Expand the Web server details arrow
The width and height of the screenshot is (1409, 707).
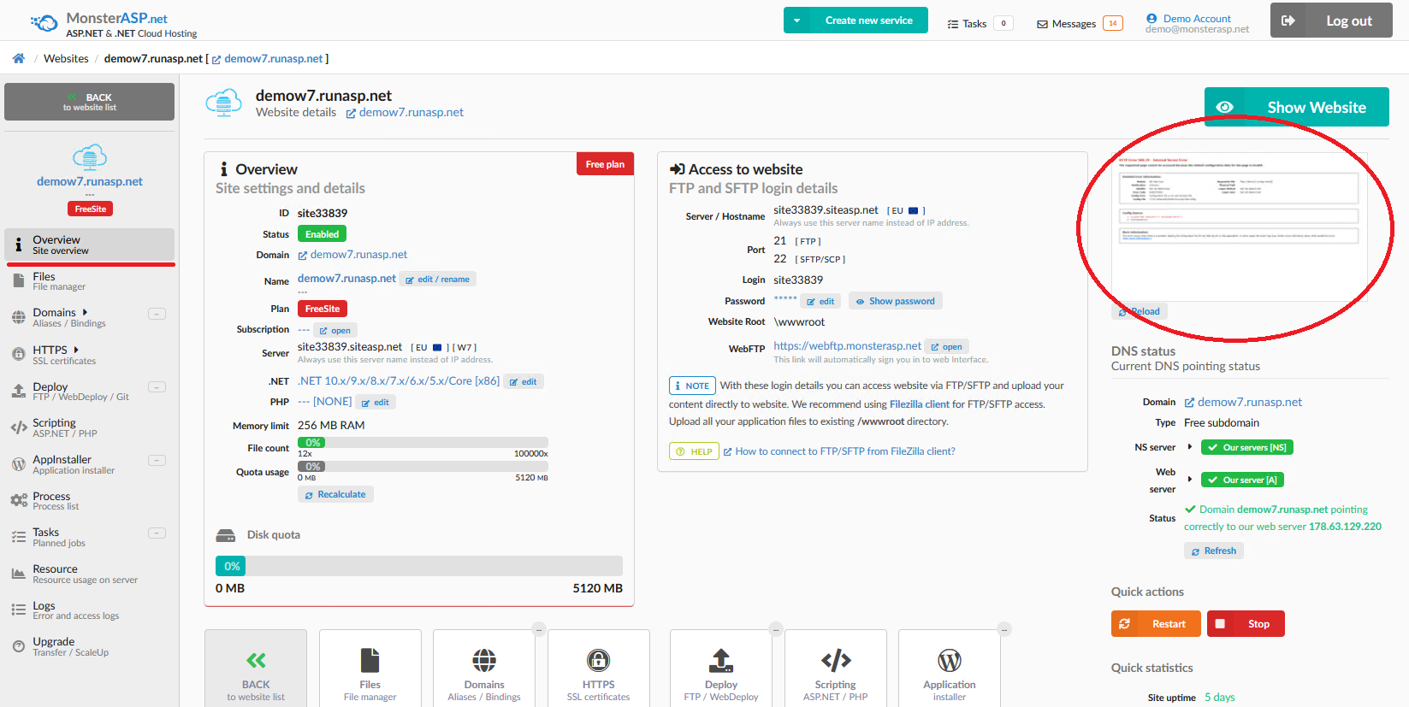point(1189,479)
